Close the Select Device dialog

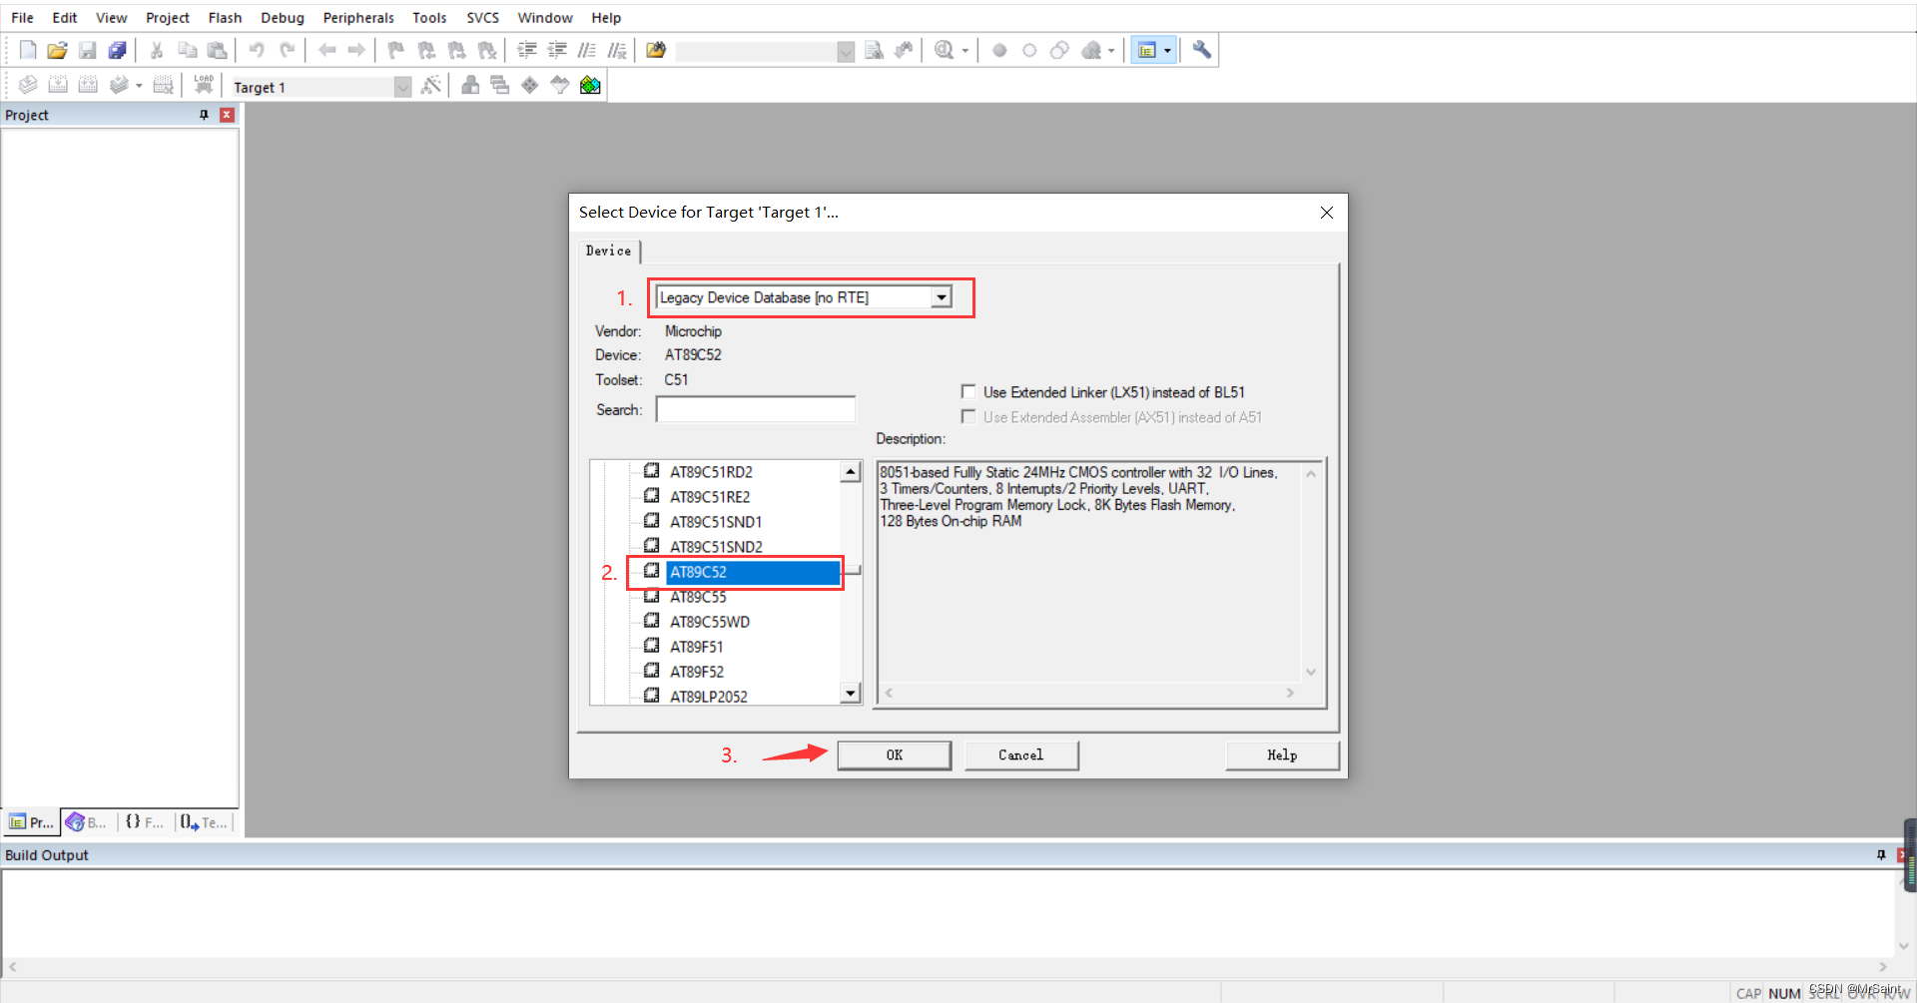tap(1327, 213)
